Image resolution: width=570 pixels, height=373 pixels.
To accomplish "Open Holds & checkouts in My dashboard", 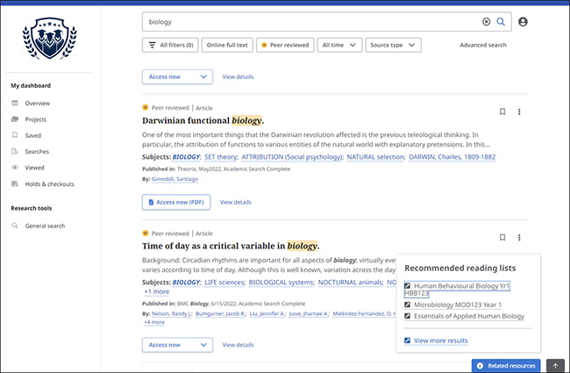I will (x=49, y=184).
